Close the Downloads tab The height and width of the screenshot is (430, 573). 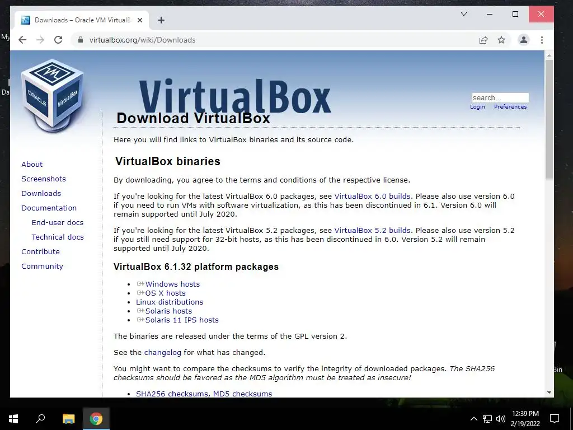[x=139, y=20]
